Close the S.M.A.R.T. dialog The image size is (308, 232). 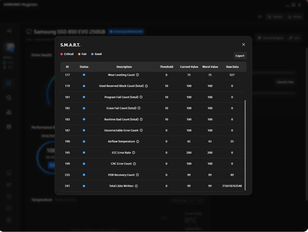click(243, 44)
